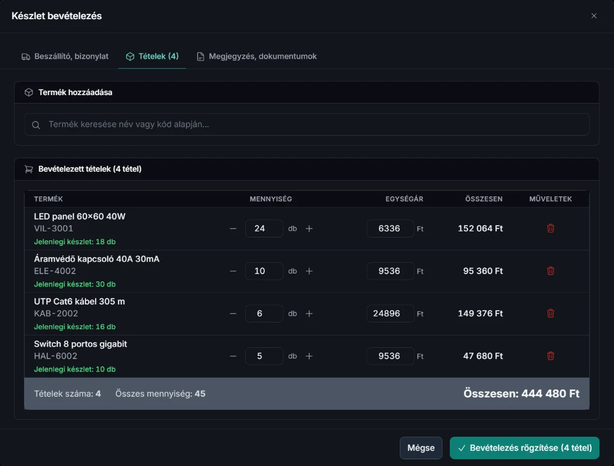The width and height of the screenshot is (614, 466).
Task: Click the TERMÉK column header
Action: pos(48,199)
